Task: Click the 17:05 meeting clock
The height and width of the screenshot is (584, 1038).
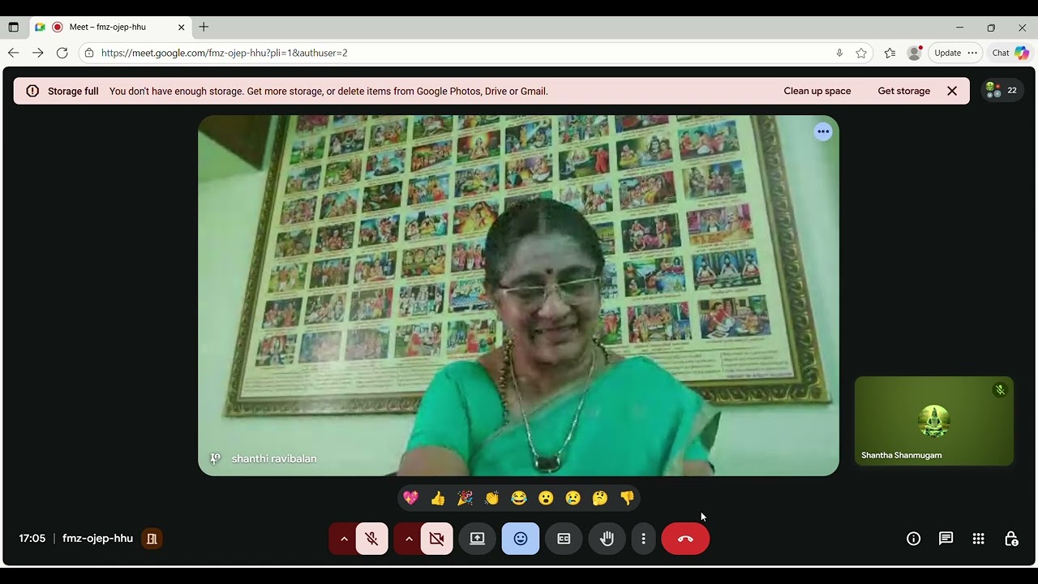Action: tap(32, 539)
